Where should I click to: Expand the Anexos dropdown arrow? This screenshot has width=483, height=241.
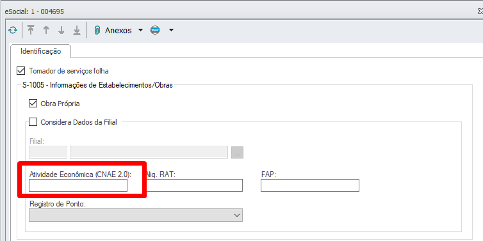140,30
